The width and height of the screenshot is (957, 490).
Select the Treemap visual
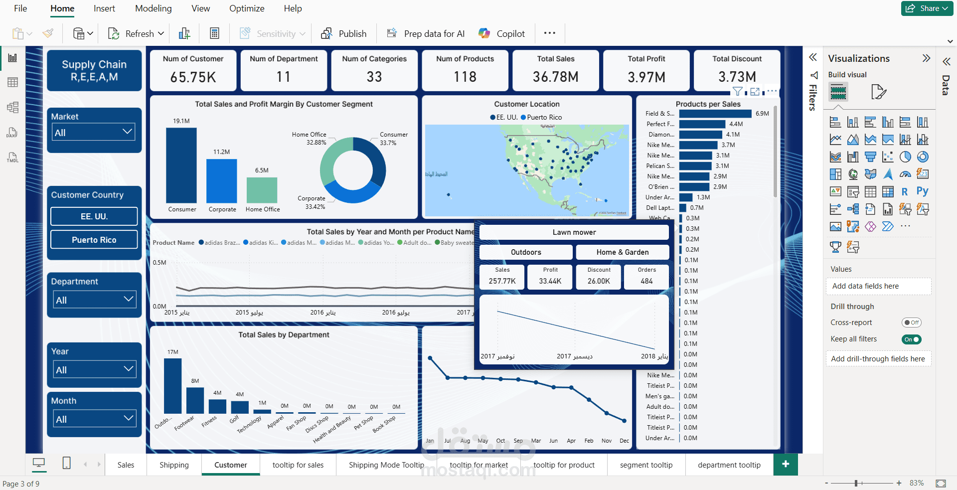[835, 174]
